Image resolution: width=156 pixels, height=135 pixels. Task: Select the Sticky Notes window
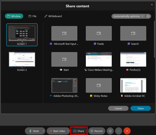point(99,88)
